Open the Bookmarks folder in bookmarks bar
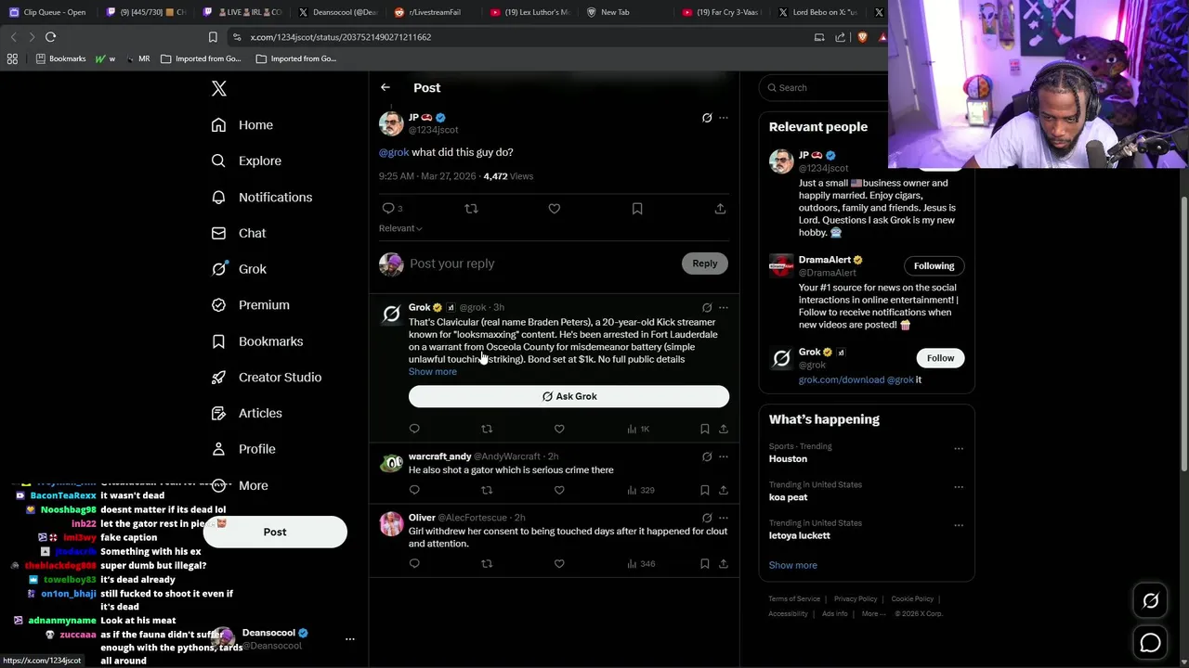1189x668 pixels. pos(60,58)
